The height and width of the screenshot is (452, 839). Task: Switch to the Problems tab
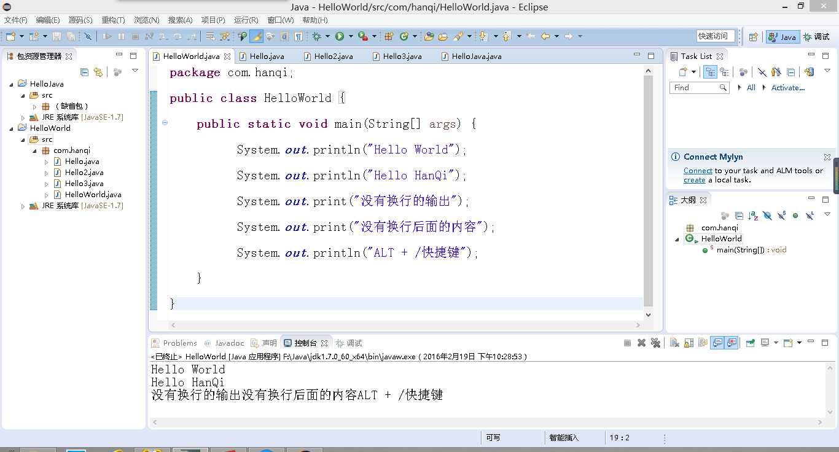pos(174,343)
